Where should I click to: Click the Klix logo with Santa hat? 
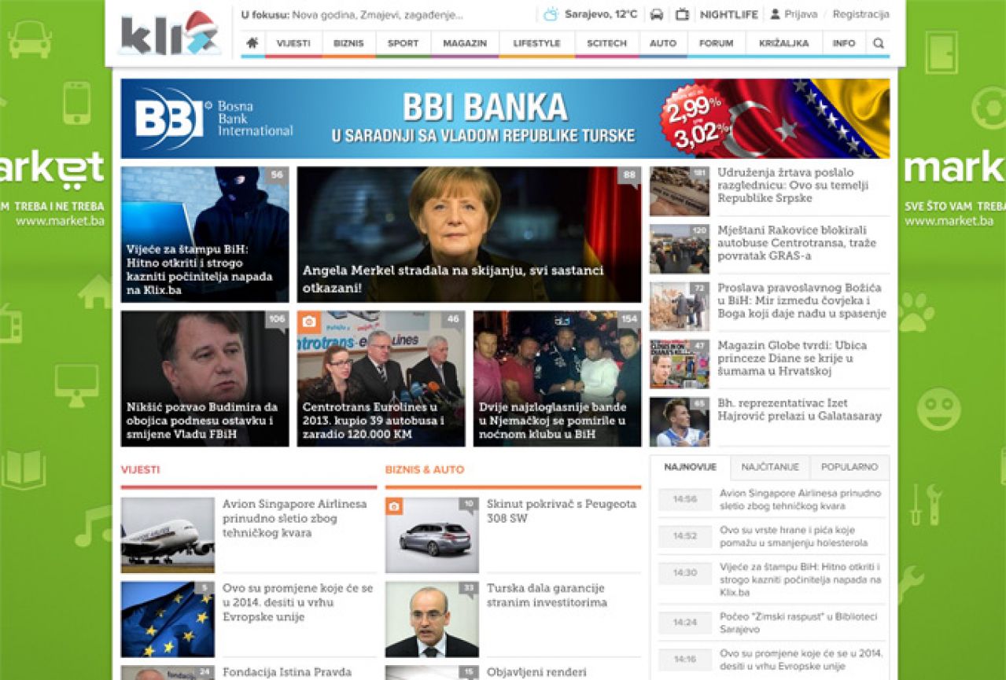(x=170, y=35)
